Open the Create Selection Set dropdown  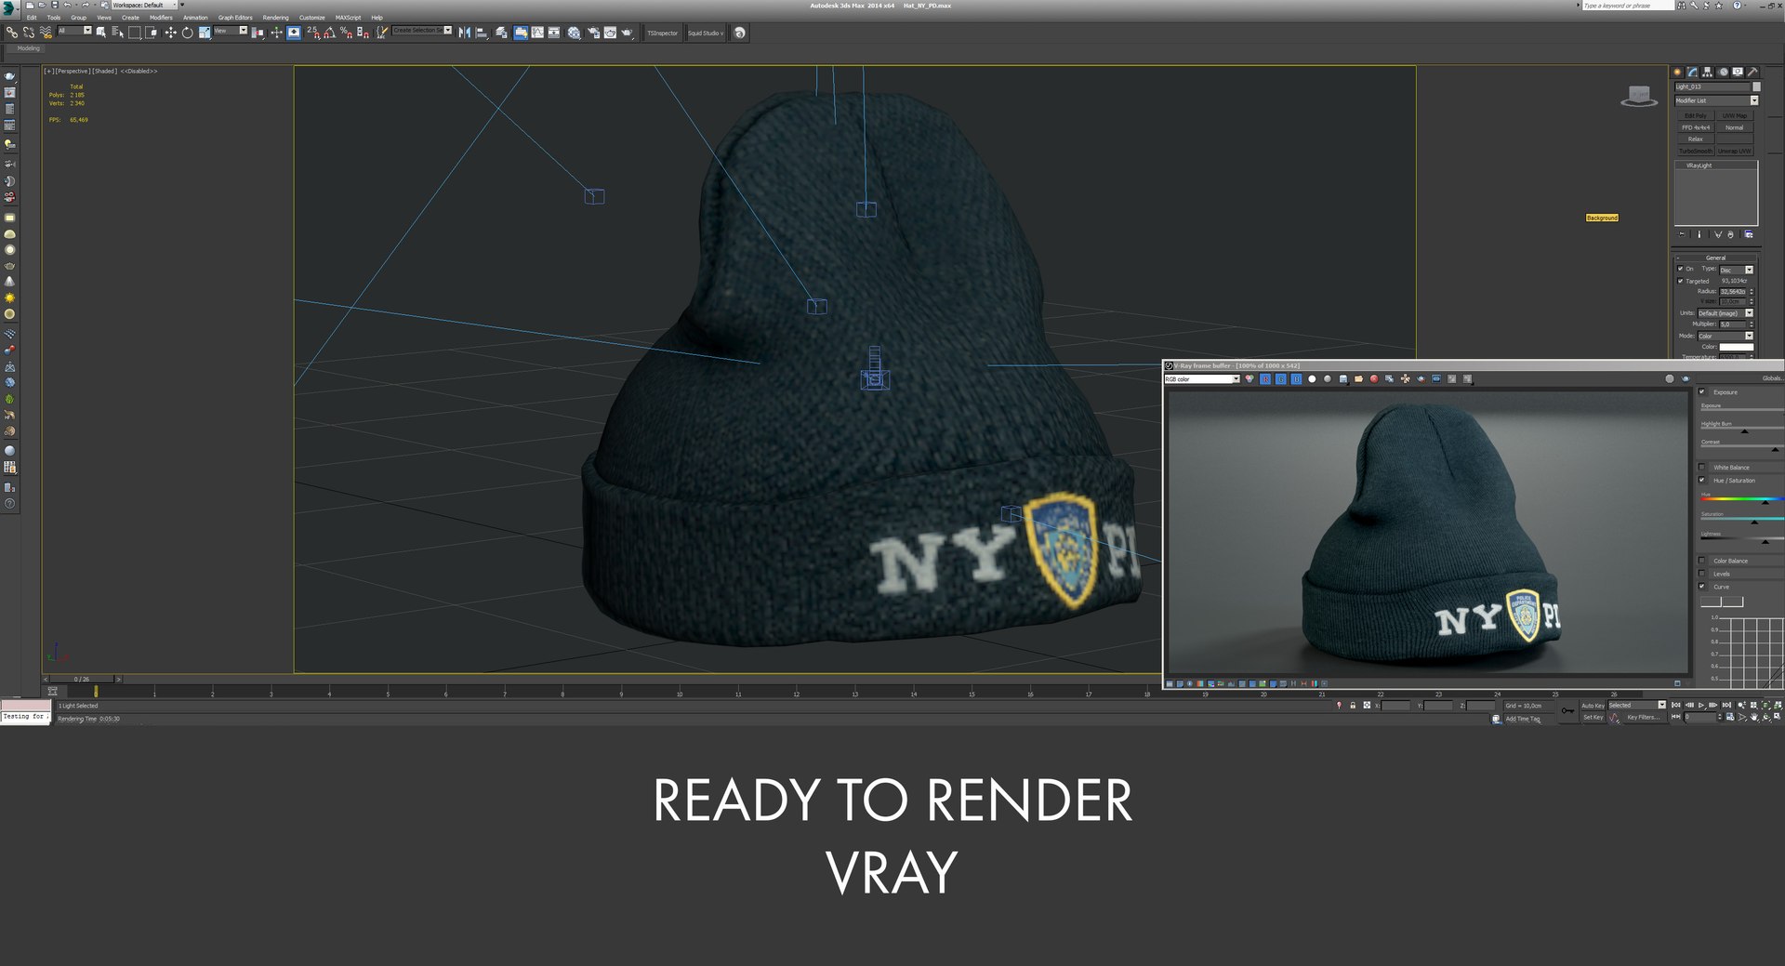pyautogui.click(x=422, y=31)
